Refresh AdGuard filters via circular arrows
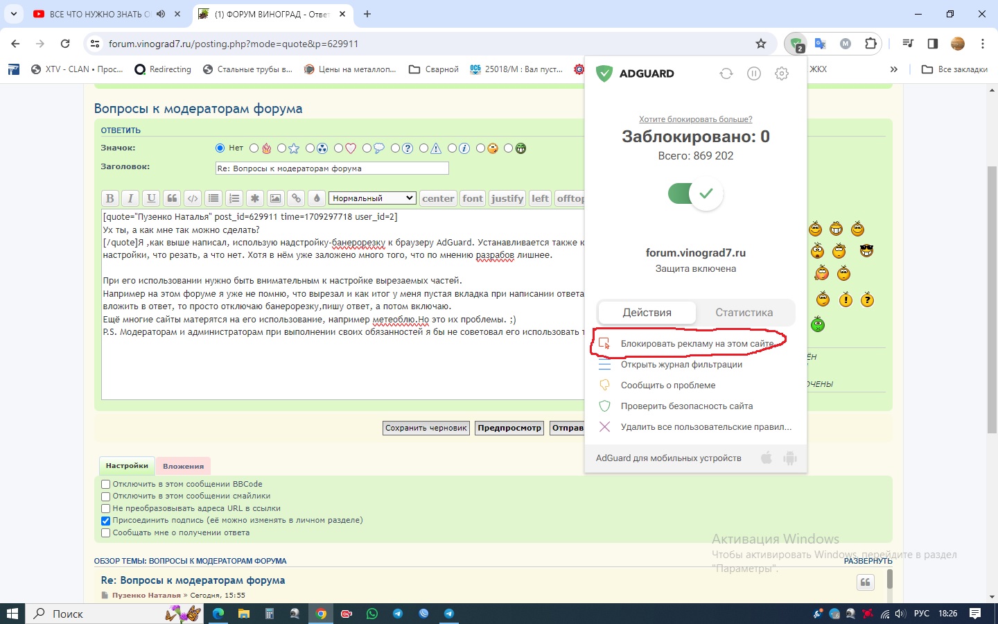The image size is (998, 624). click(726, 73)
